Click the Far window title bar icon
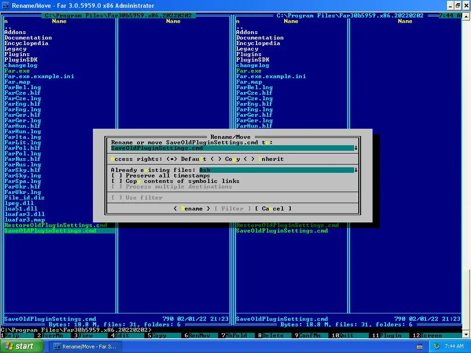Viewport: 471px width, 353px height. coord(6,6)
